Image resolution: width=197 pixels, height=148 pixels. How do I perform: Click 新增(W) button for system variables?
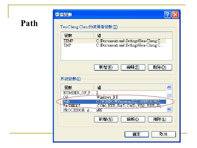pos(106,119)
